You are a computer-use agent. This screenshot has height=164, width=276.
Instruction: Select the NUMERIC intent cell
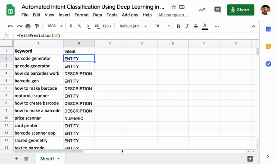(x=79, y=118)
